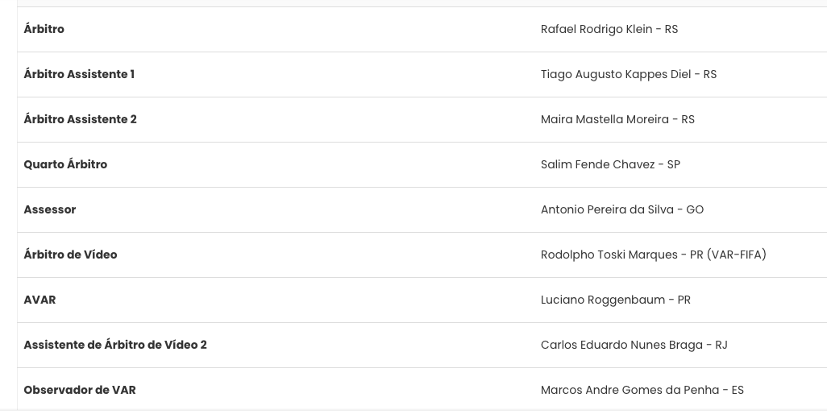Image resolution: width=827 pixels, height=414 pixels.
Task: Select the name Carlos Eduardo Nunes Braga
Action: click(x=621, y=345)
